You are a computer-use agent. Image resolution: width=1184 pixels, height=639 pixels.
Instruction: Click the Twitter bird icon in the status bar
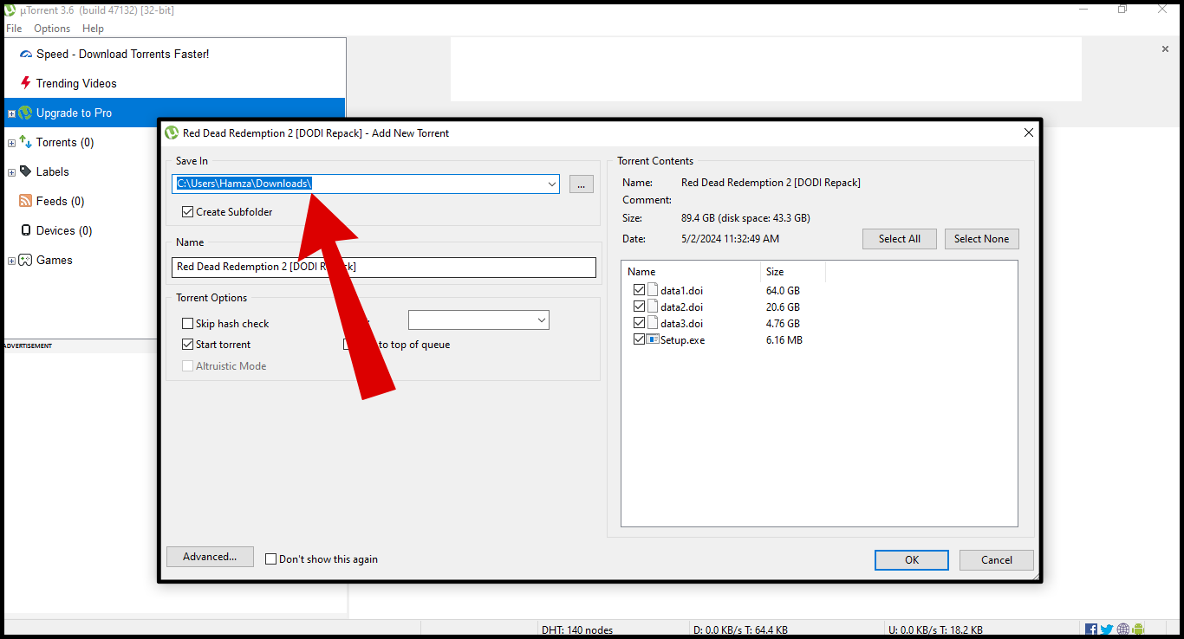coord(1107,629)
